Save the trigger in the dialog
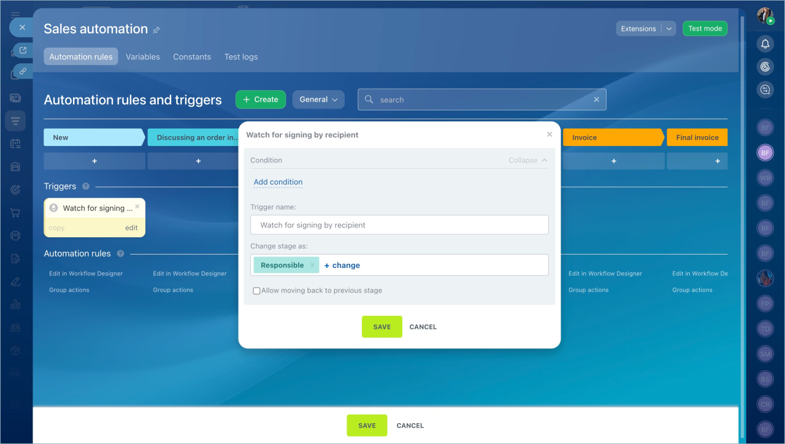This screenshot has height=444, width=785. point(381,327)
